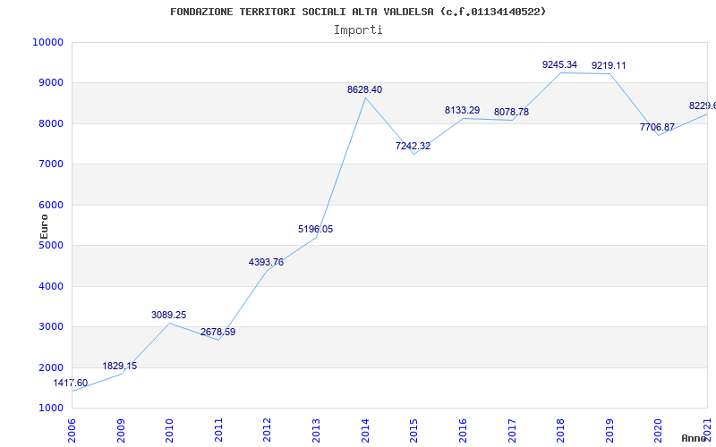Click the Importi subtitle
The width and height of the screenshot is (716, 447).
click(x=358, y=30)
